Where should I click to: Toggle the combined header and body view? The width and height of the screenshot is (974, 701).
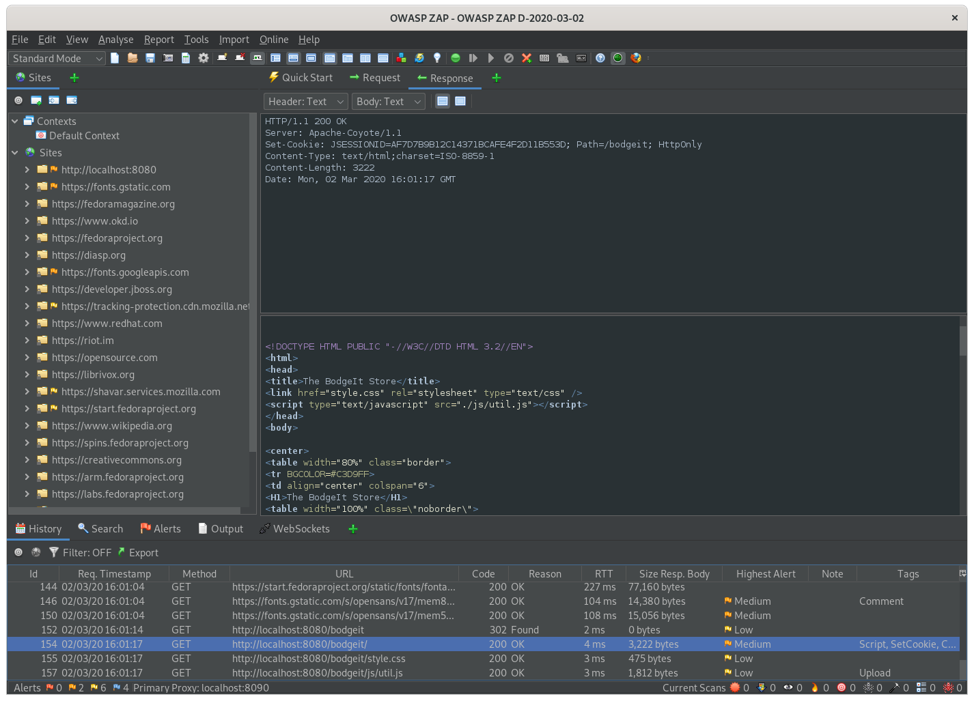(460, 102)
